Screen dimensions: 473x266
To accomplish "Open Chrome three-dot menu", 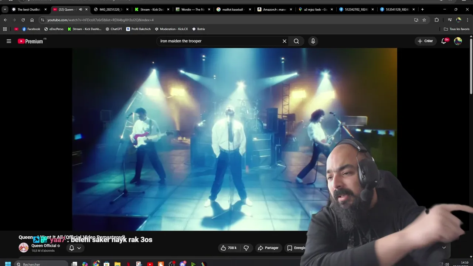I will point(467,20).
